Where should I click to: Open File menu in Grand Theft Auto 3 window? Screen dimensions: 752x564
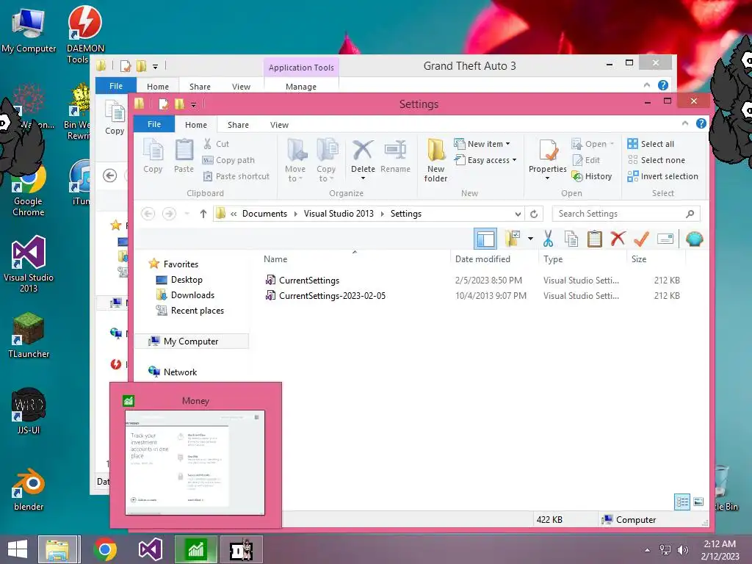pos(115,86)
